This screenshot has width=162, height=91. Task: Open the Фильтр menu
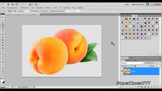48,8
